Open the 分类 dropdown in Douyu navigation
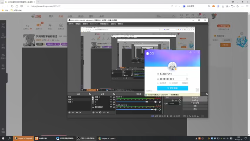 pyautogui.click(x=71, y=16)
